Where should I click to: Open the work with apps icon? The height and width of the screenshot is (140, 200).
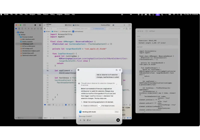tap(84, 120)
